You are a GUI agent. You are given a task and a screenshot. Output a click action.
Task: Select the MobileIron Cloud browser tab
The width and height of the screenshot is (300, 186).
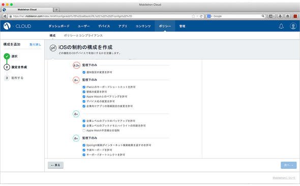coord(27,10)
